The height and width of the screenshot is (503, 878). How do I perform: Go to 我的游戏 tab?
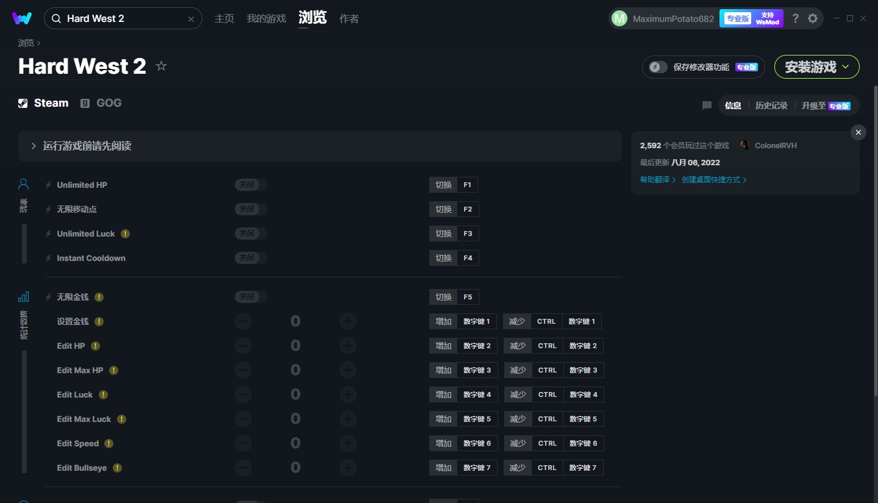pos(266,19)
